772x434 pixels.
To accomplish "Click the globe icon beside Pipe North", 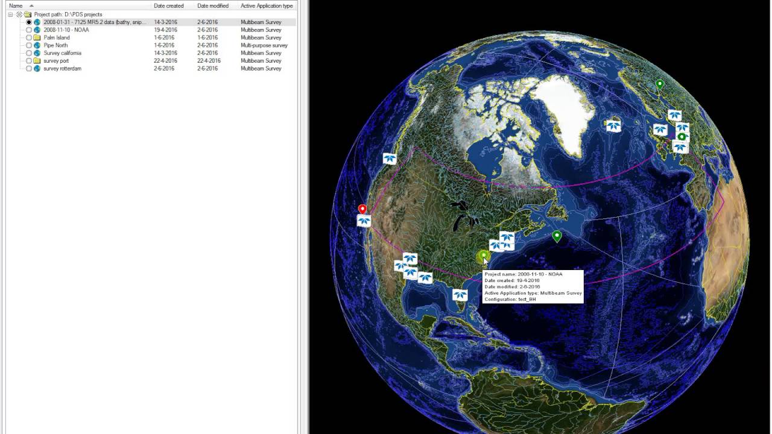I will (x=37, y=45).
